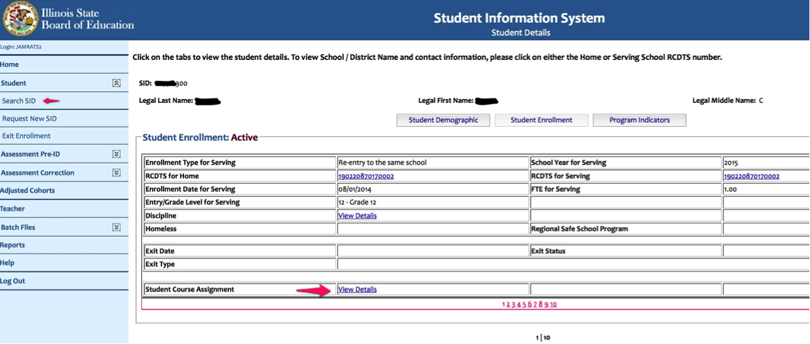Switch to Student Enrollment tab
The height and width of the screenshot is (344, 810).
[x=541, y=120]
